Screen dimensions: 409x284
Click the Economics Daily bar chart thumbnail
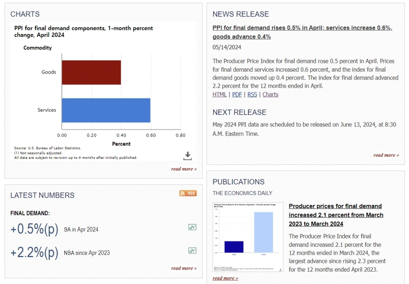(x=248, y=237)
